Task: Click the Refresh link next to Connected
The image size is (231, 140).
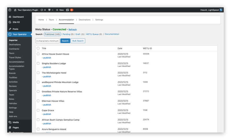Action: (72, 30)
